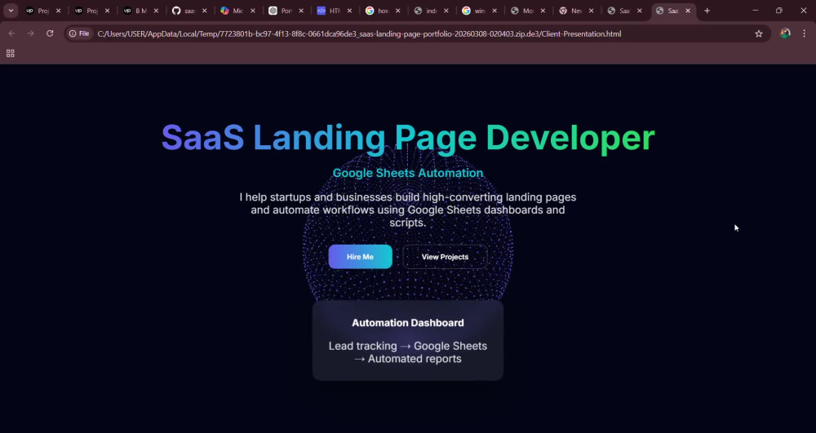816x433 pixels.
Task: Click the 'I help startups and businesses' paragraph
Action: click(408, 210)
